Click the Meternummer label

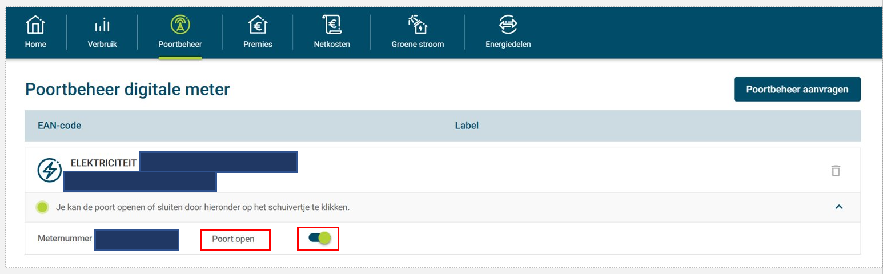pyautogui.click(x=65, y=239)
